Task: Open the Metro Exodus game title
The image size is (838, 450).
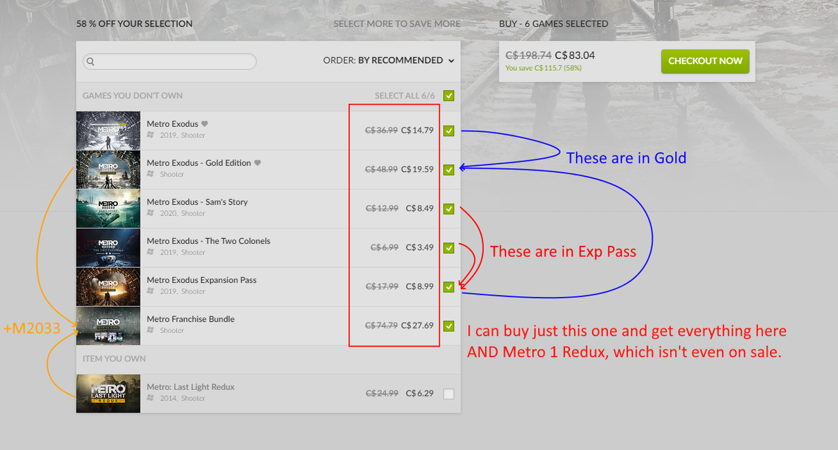Action: point(172,124)
